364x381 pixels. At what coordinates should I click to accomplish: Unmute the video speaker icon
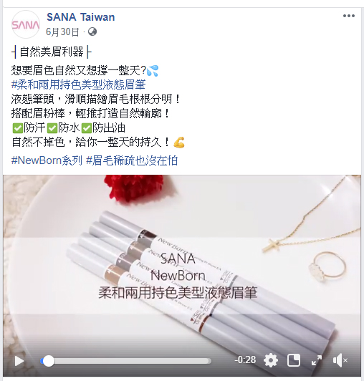(x=340, y=360)
